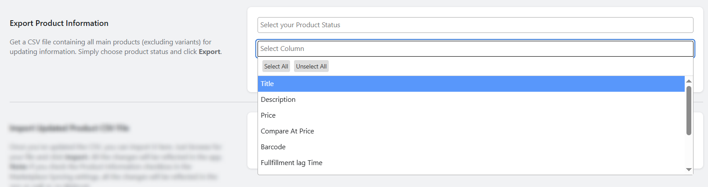Click the bold Export word in description
The image size is (708, 187).
click(209, 52)
